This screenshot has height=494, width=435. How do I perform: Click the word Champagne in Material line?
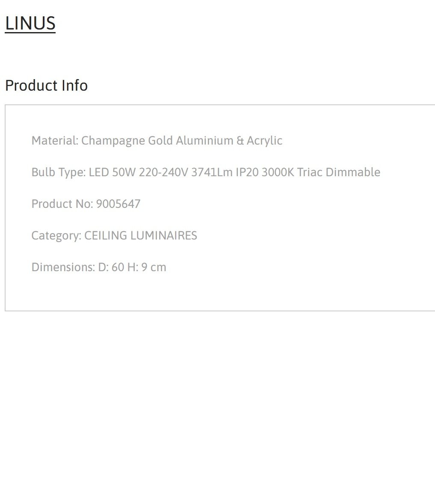[113, 141]
